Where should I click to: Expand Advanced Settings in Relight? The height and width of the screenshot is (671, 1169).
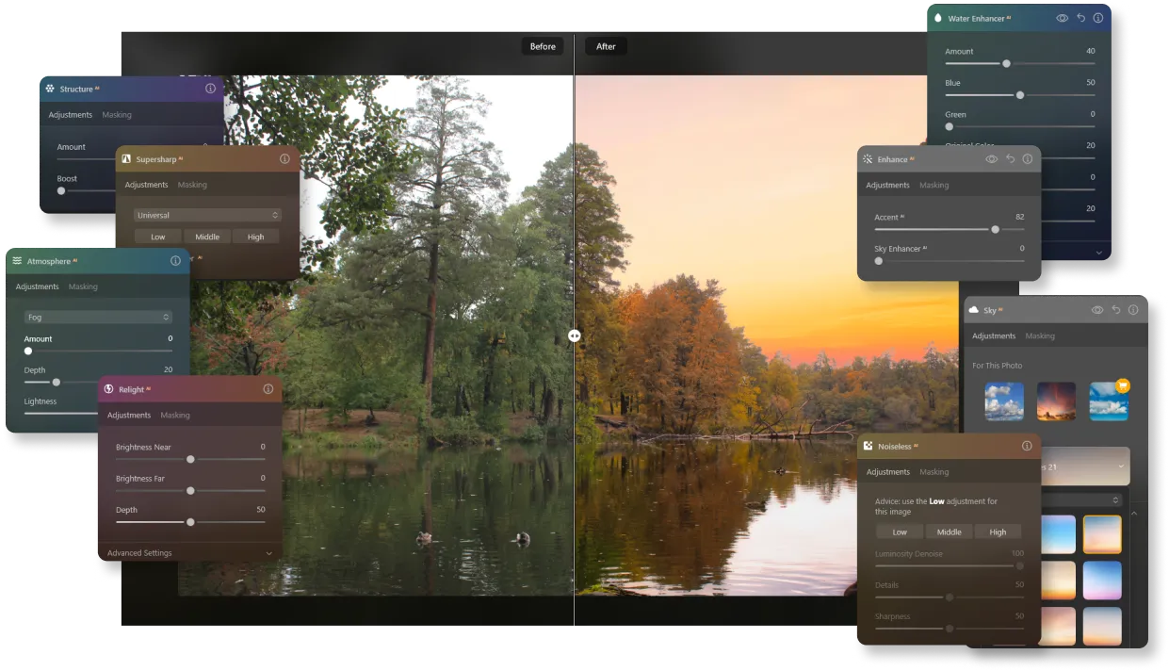click(190, 553)
